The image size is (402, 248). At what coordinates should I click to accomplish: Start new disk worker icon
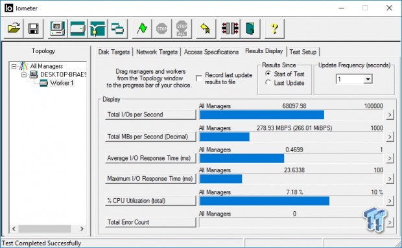(x=77, y=28)
